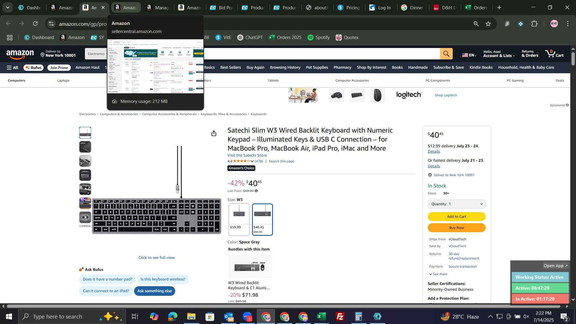Select the $59.99 size option
This screenshot has width=576, height=324.
[x=239, y=219]
